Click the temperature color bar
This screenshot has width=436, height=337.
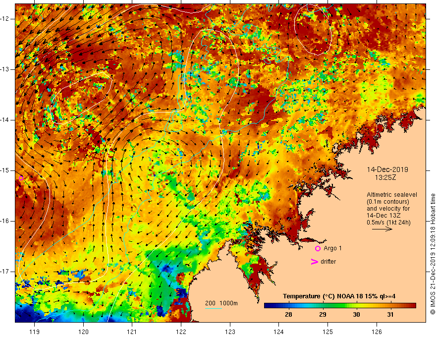[340, 306]
